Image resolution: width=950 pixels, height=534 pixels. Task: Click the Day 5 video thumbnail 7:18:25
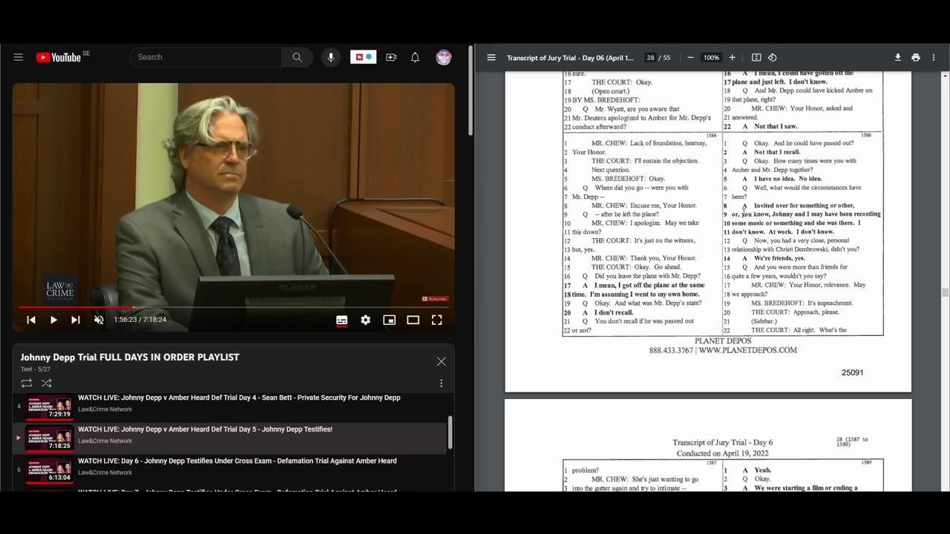pyautogui.click(x=50, y=438)
